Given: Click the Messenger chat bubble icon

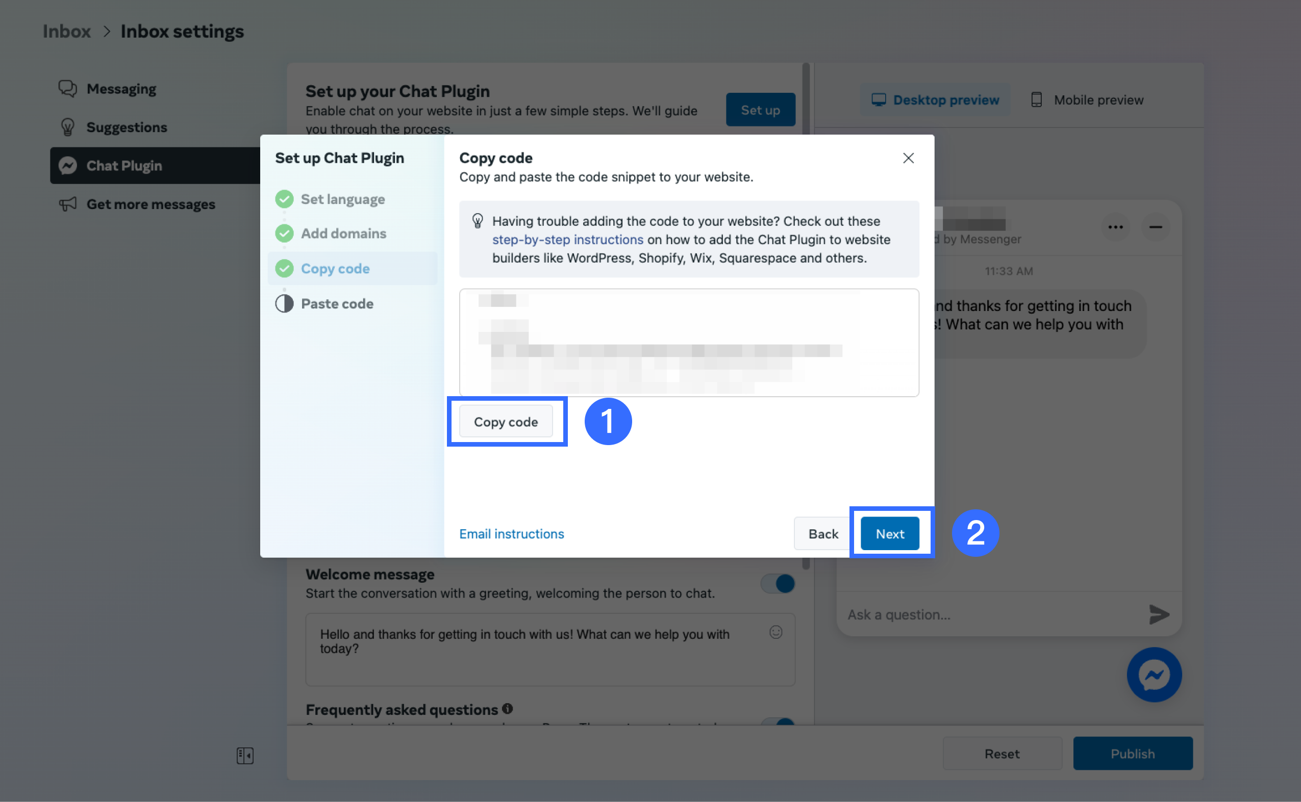Looking at the screenshot, I should click(x=1154, y=674).
